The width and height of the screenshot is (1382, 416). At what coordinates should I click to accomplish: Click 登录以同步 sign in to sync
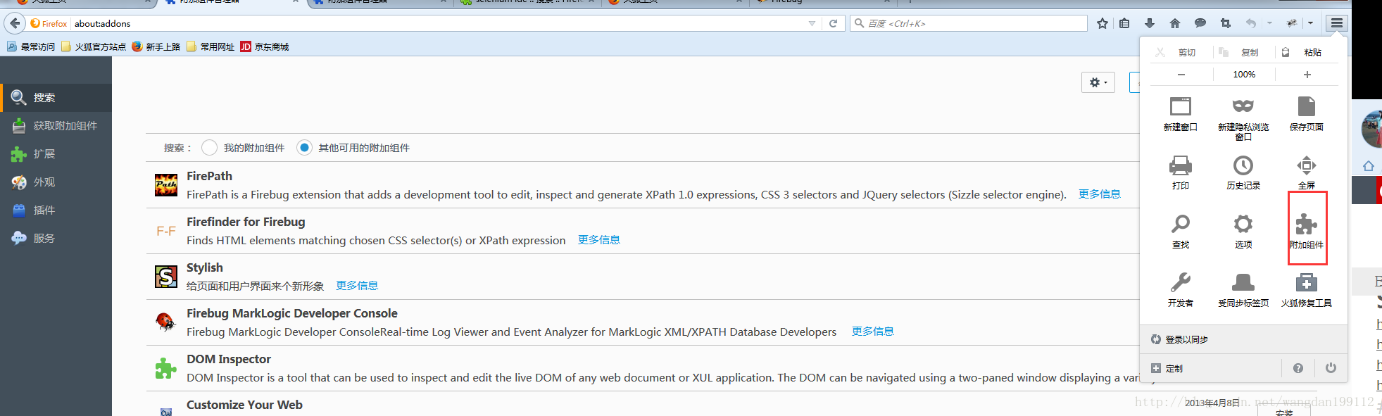coord(1186,339)
